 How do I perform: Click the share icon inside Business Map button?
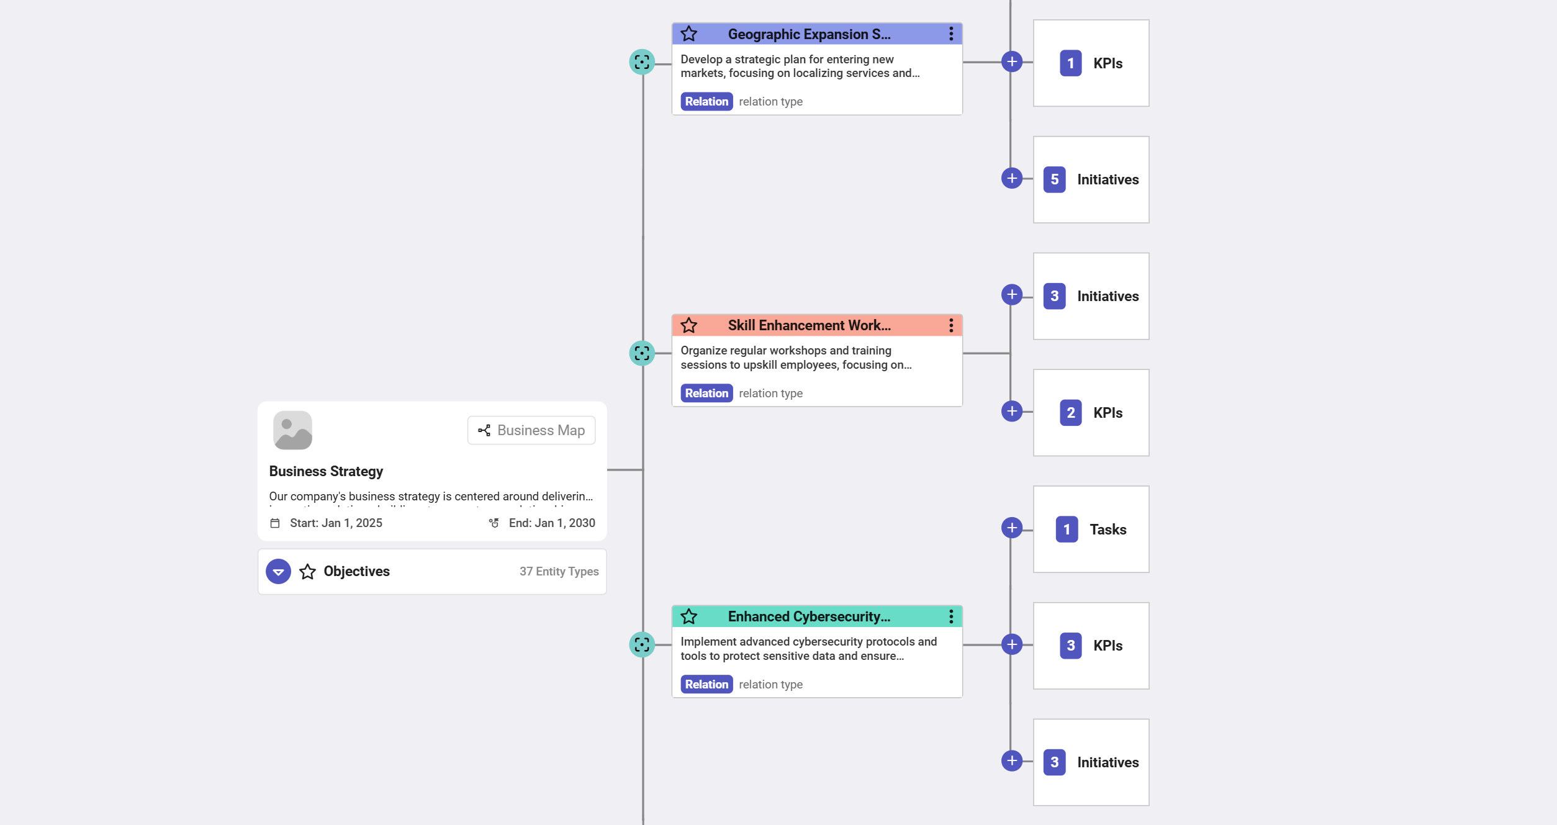[485, 430]
